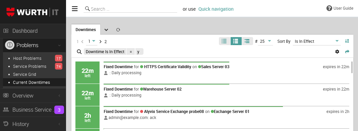
Task: Click 22m left tile for Sales Server
Action: (88, 73)
